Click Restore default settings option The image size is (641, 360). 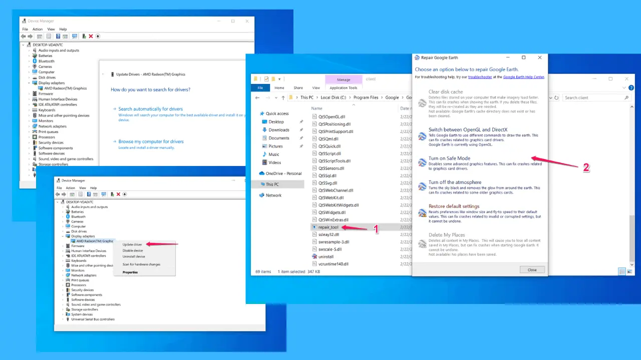pos(454,206)
